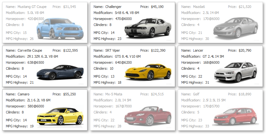Image resolution: width=267 pixels, height=135 pixels.
Task: Click the name 'Mx-5 Miata'
Action: click(114, 94)
